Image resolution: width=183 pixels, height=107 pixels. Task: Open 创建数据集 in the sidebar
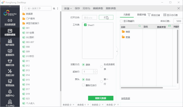(10, 32)
